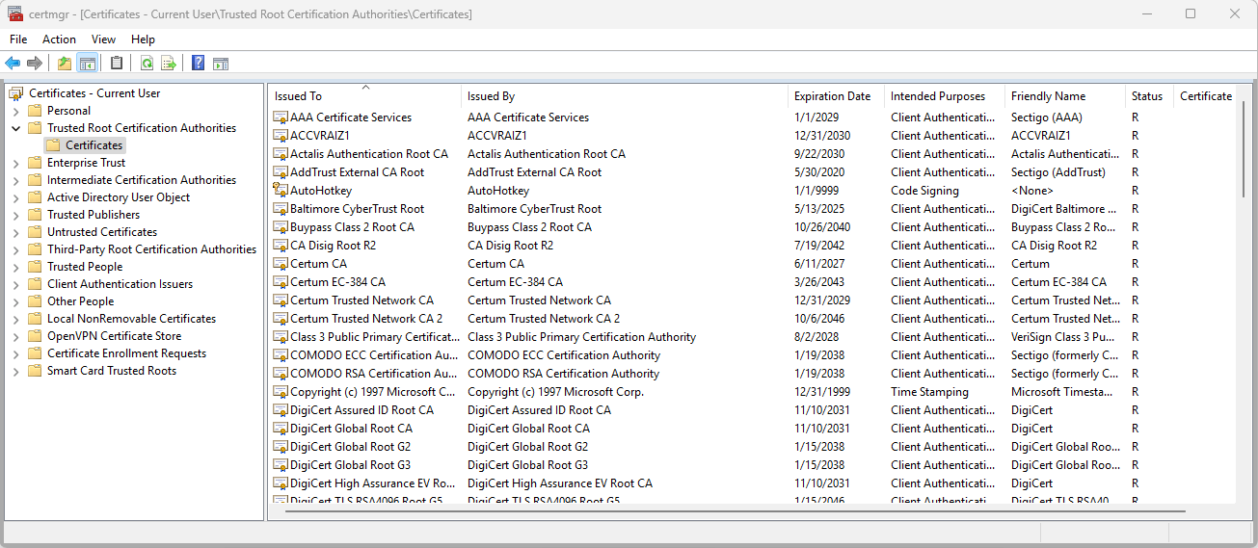The image size is (1258, 548).
Task: Open Help via the question mark icon
Action: (198, 64)
